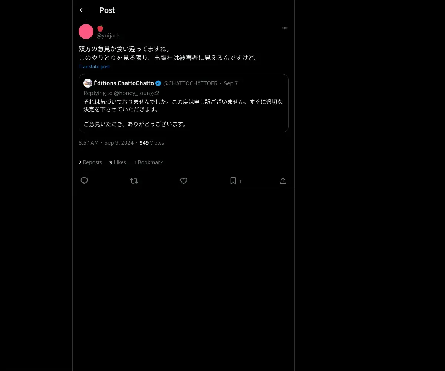Open Éditions ChattoChatto profile avatar
The image size is (445, 371).
click(x=88, y=83)
